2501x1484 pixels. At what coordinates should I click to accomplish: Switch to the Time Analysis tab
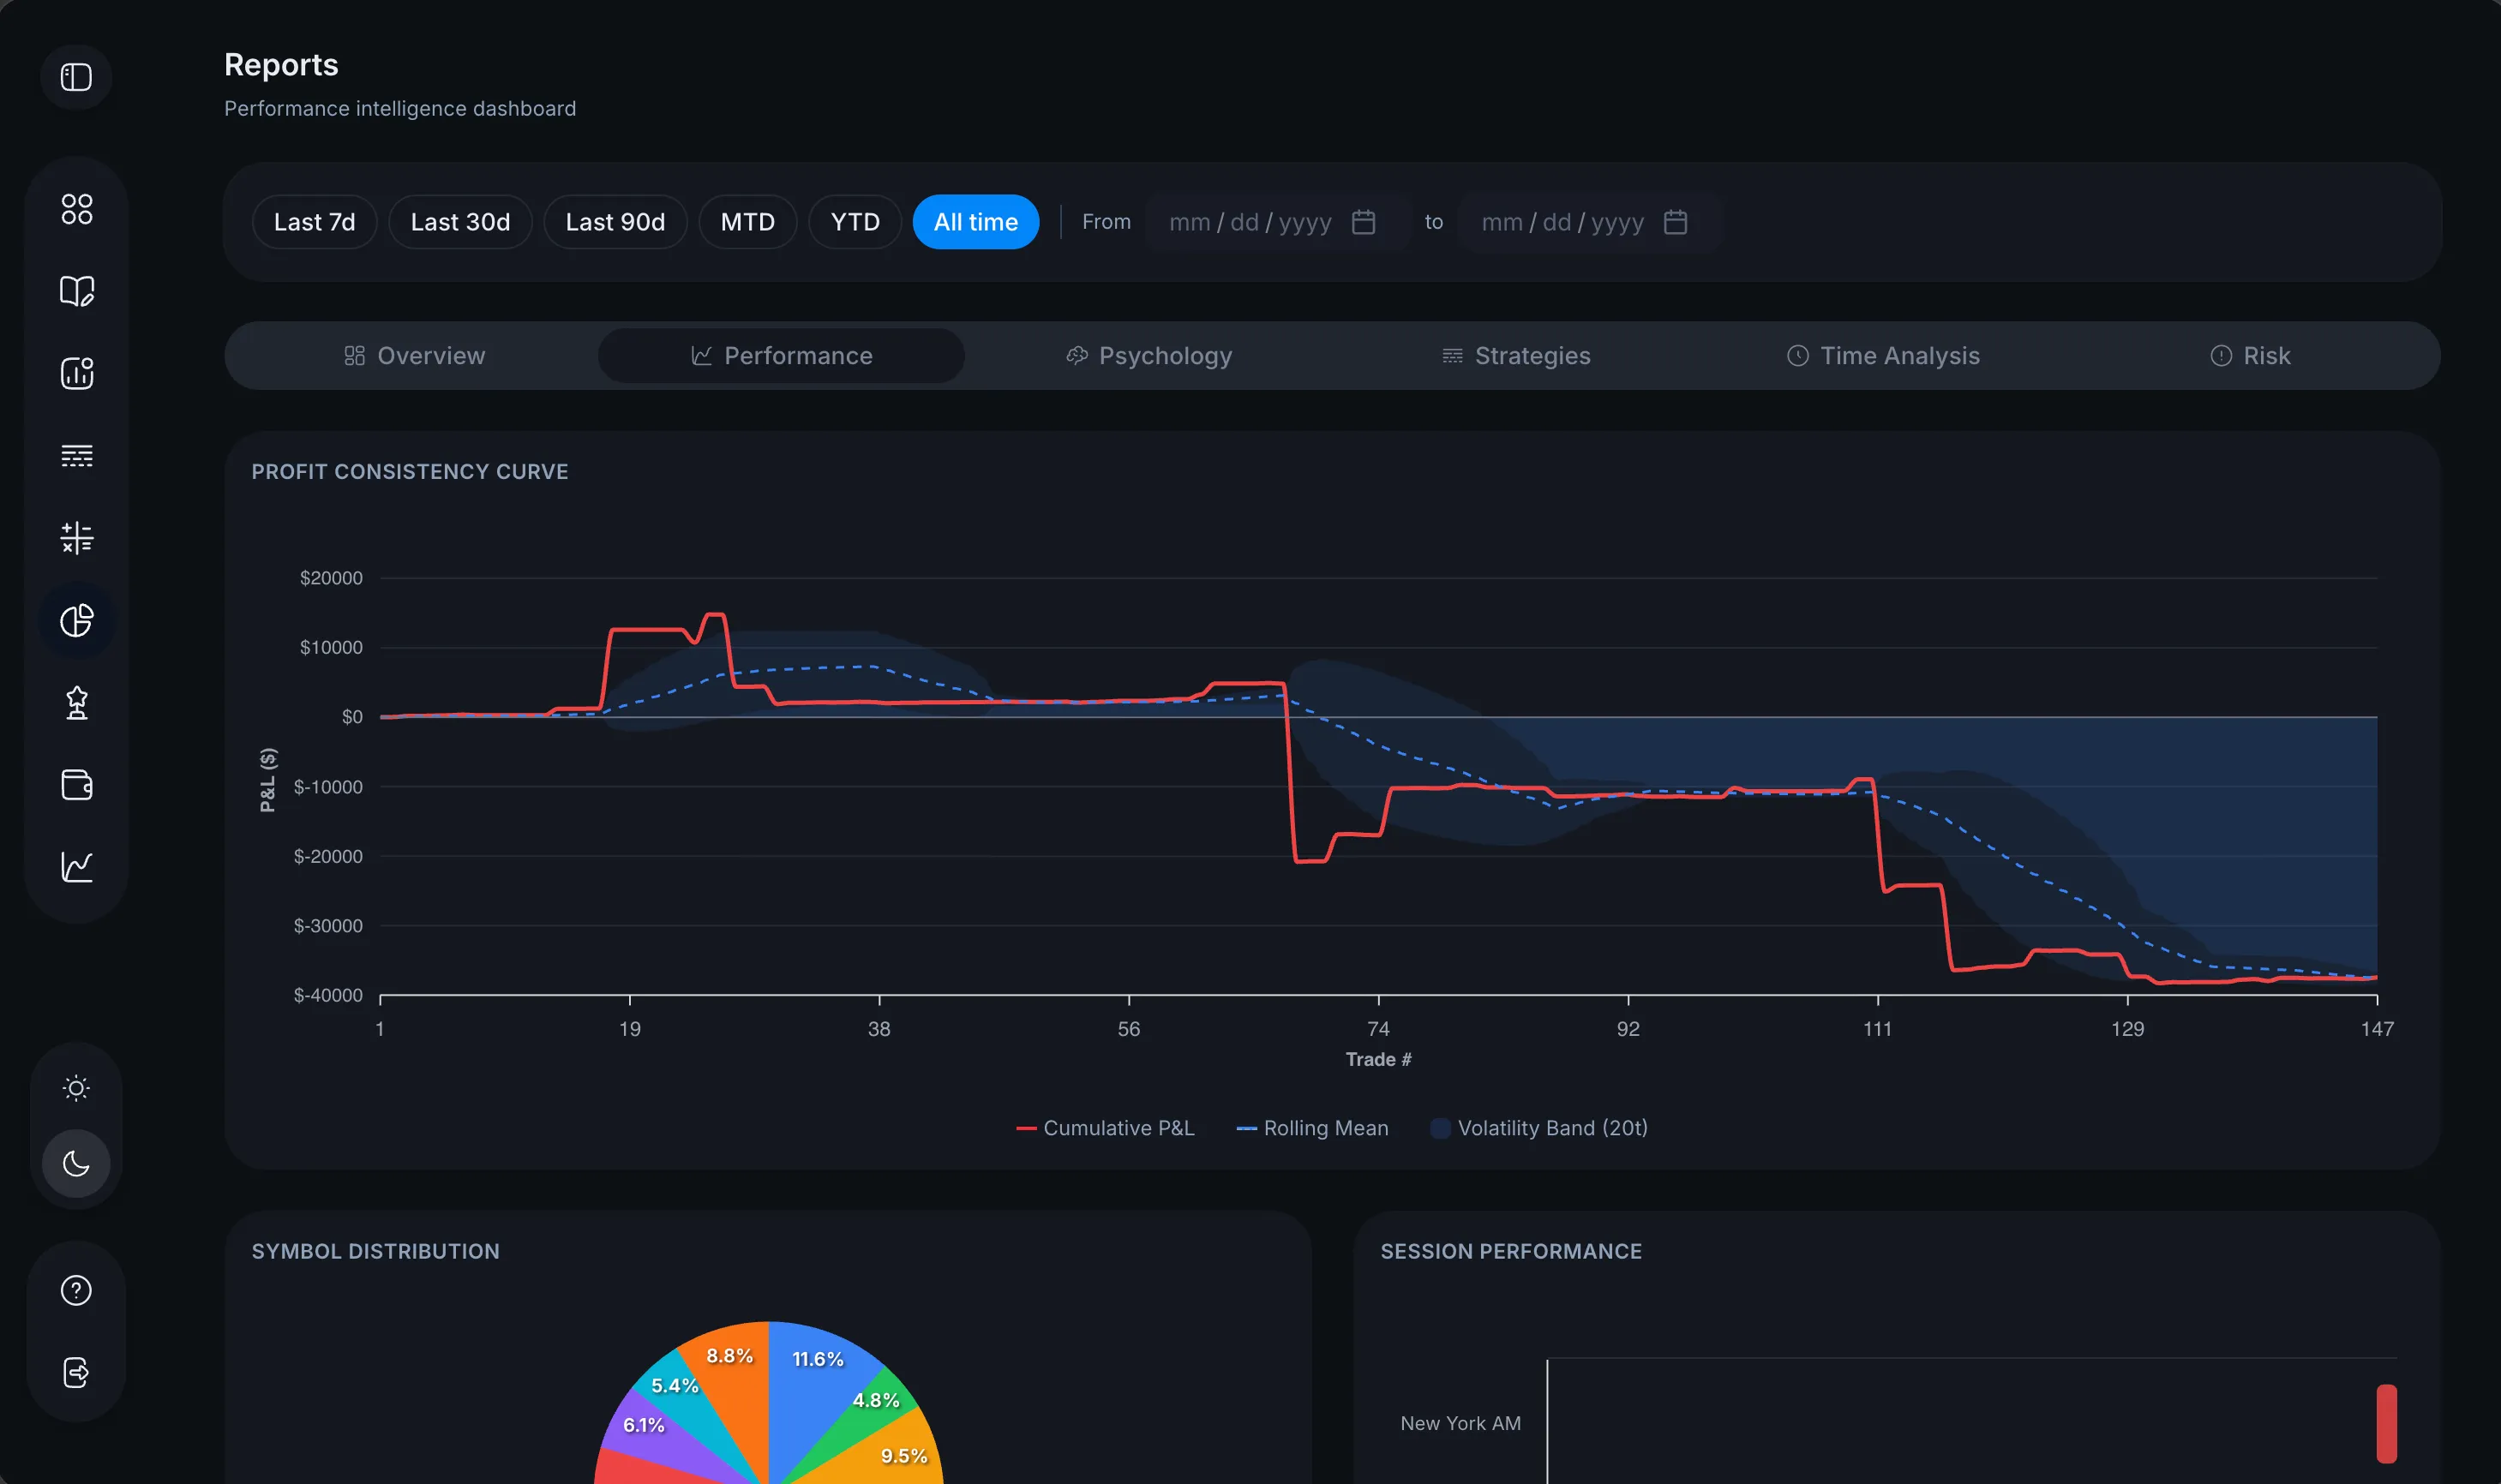click(x=1882, y=356)
